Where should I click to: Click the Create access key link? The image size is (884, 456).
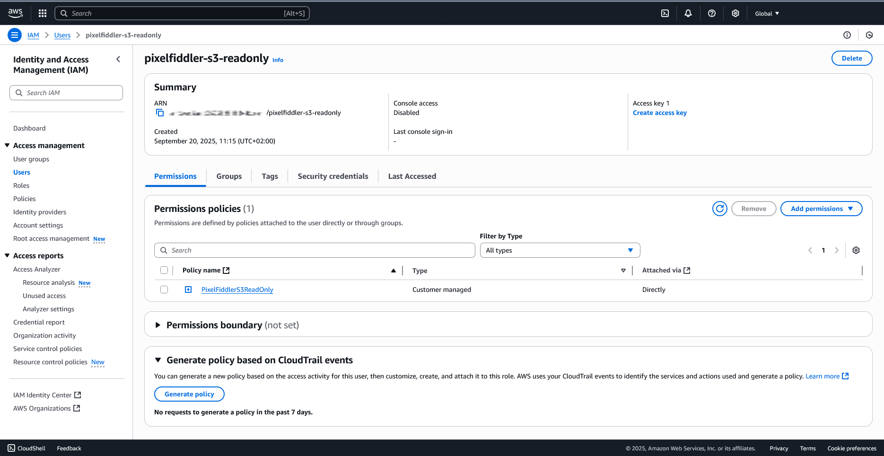[x=659, y=113]
